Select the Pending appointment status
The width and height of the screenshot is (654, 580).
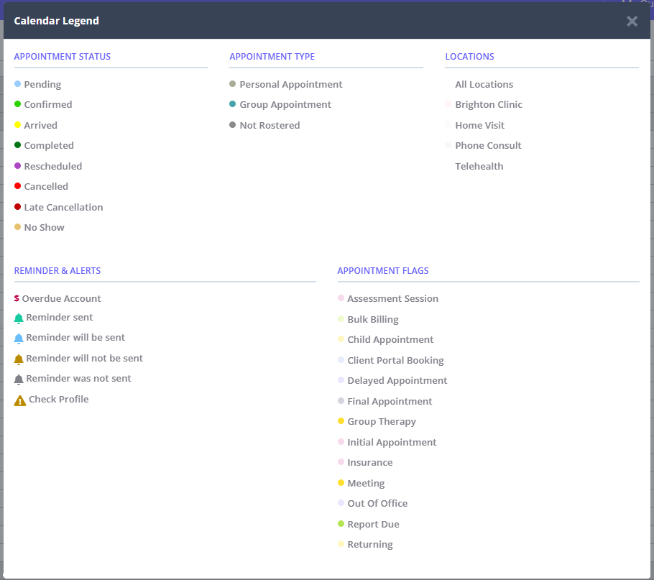click(37, 84)
